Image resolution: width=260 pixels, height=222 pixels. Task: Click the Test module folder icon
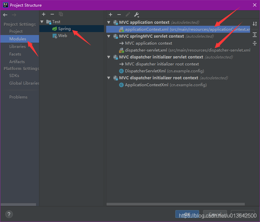pos(49,22)
